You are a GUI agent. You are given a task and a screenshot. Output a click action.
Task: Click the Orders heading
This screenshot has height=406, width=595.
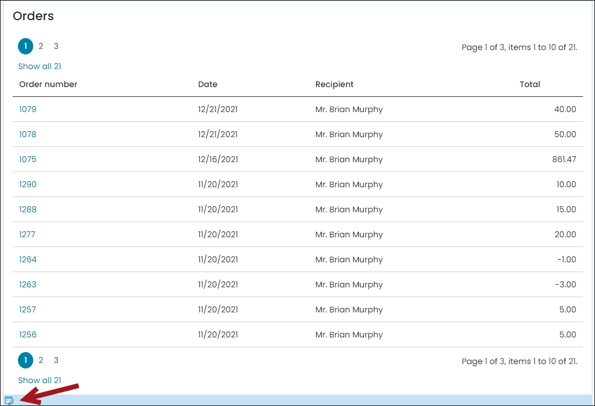click(x=33, y=16)
